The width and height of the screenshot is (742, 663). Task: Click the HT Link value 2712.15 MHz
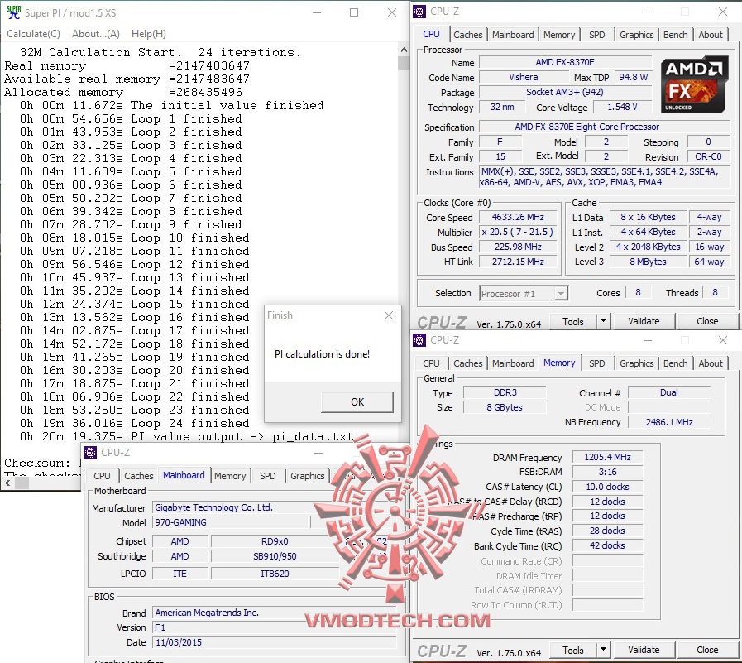coord(518,262)
